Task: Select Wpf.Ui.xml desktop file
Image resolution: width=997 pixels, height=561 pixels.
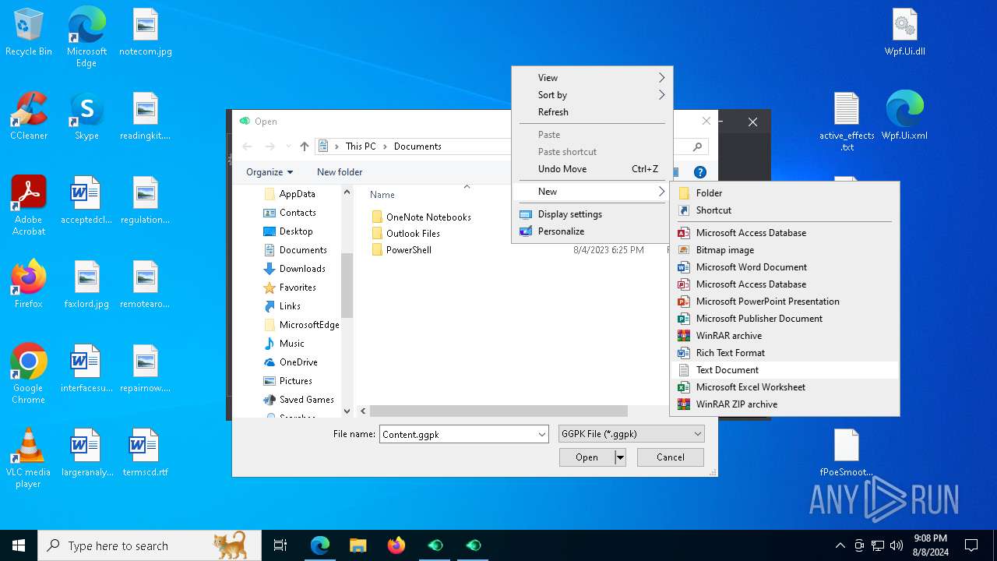Action: point(904,116)
